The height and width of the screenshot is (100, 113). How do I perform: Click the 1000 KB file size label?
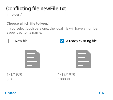[x=64, y=79]
